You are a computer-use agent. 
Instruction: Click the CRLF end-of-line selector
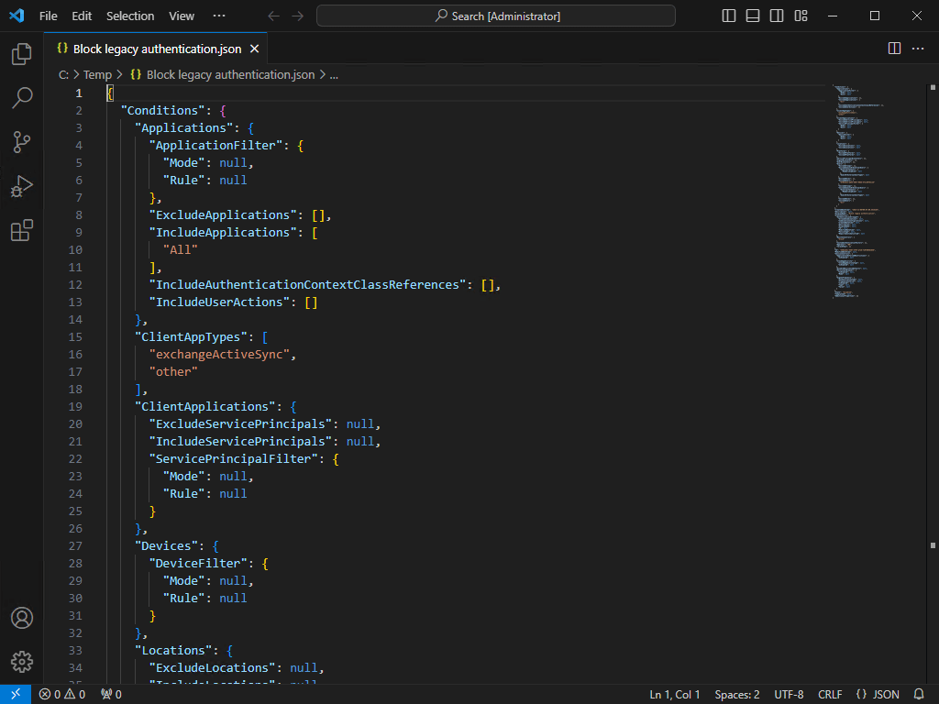(x=830, y=695)
